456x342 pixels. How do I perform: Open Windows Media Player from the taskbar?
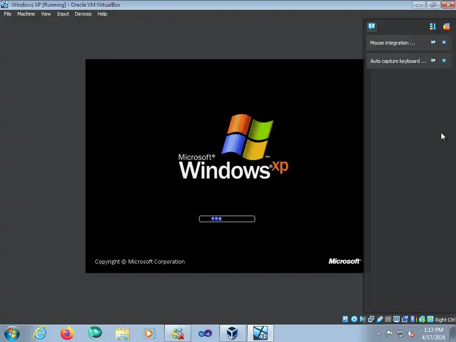click(150, 333)
